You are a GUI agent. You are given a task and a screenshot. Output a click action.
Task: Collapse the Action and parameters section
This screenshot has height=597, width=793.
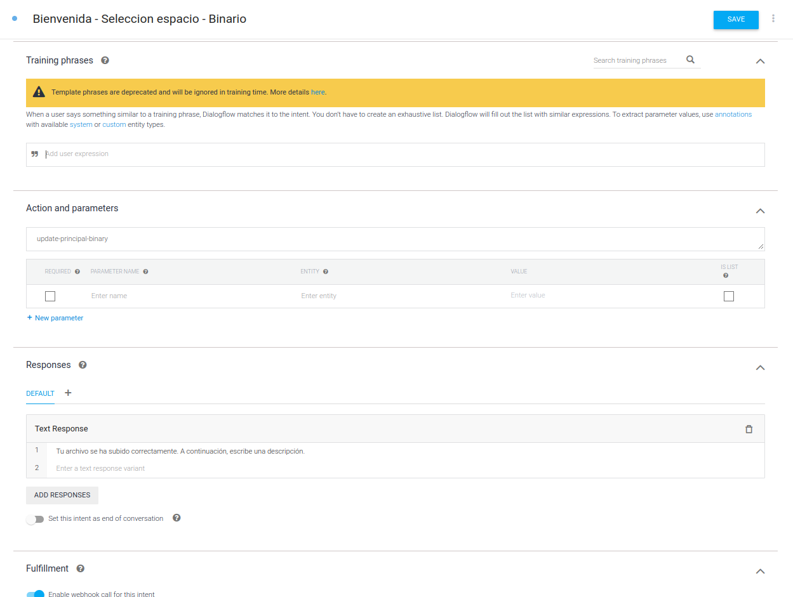pos(760,211)
